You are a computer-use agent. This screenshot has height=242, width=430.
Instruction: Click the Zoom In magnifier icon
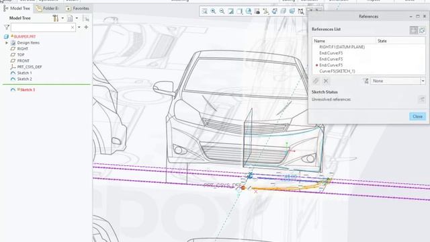point(213,11)
